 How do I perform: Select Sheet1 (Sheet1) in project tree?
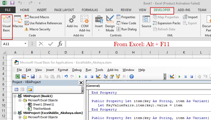(x=43, y=104)
